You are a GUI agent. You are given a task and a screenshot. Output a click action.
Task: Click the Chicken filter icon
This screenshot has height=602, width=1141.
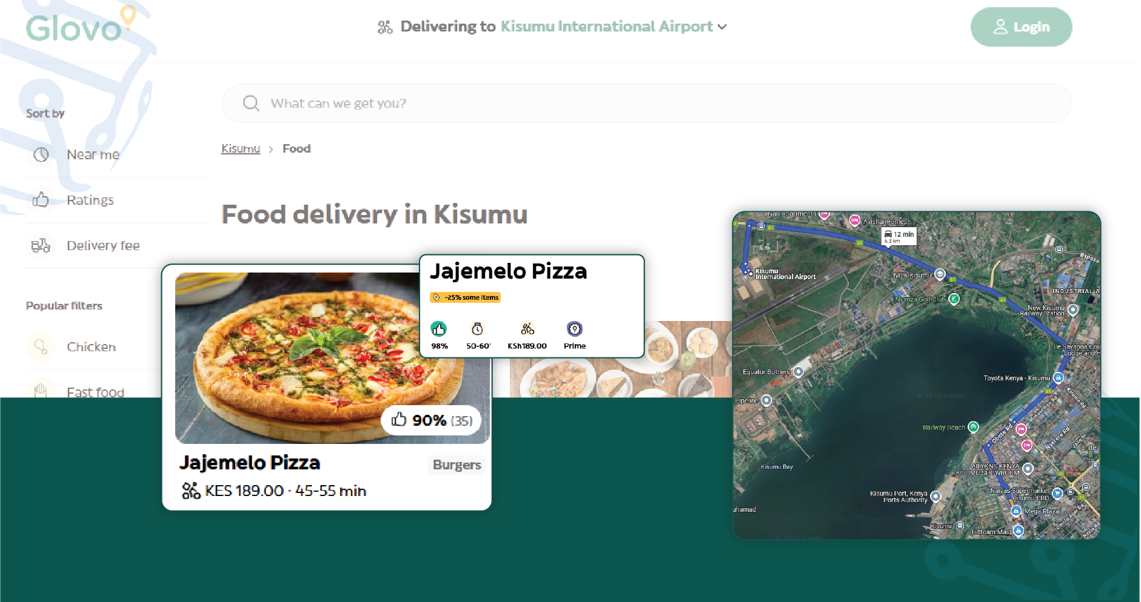click(41, 347)
